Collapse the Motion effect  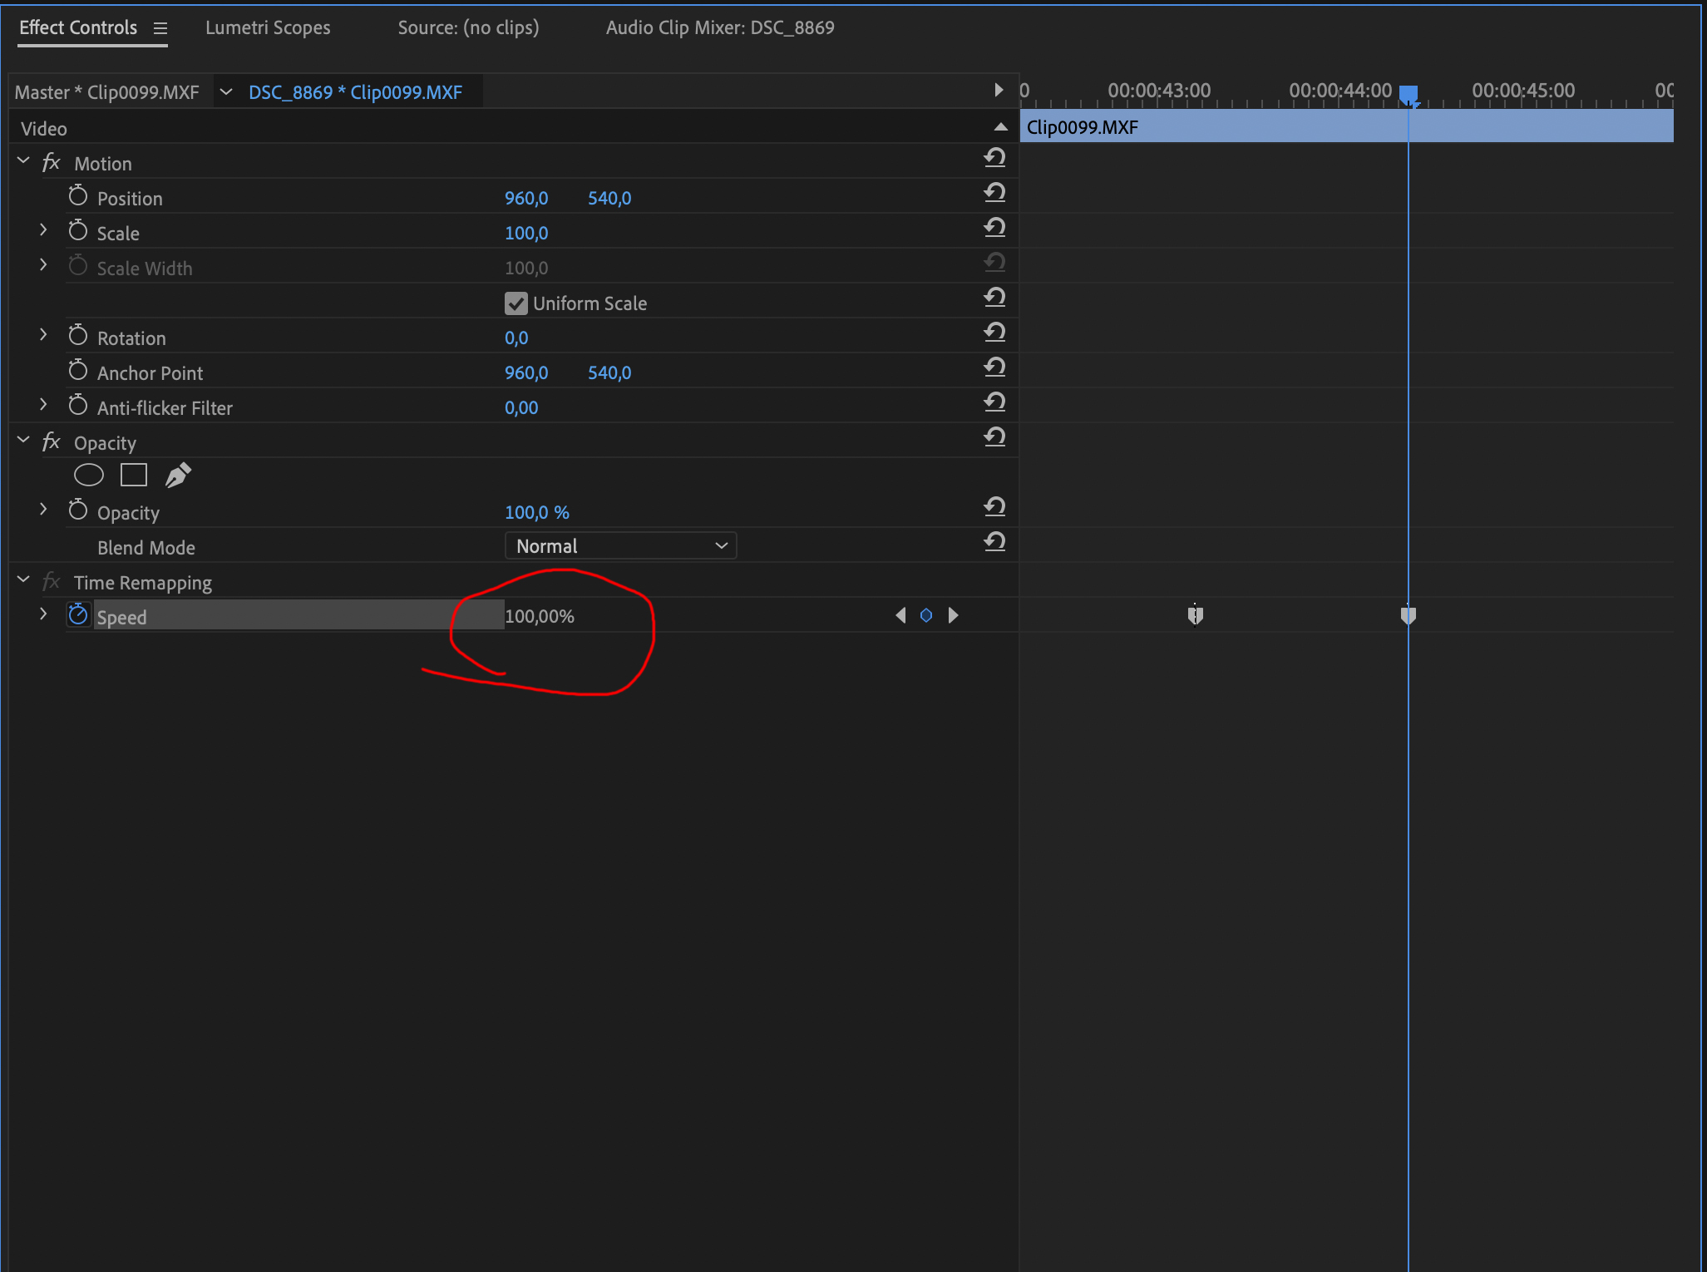pos(22,160)
